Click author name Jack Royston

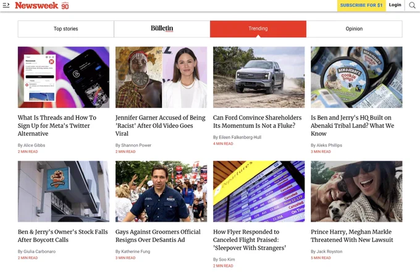(x=329, y=251)
